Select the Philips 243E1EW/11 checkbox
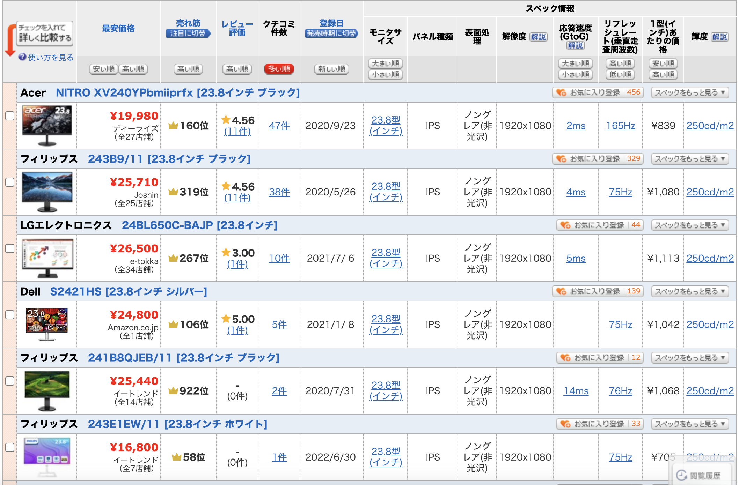 click(x=10, y=447)
